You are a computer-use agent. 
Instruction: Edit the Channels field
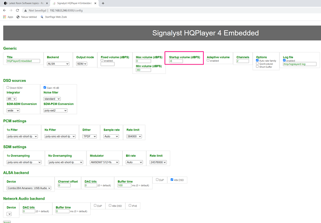pos(242,61)
